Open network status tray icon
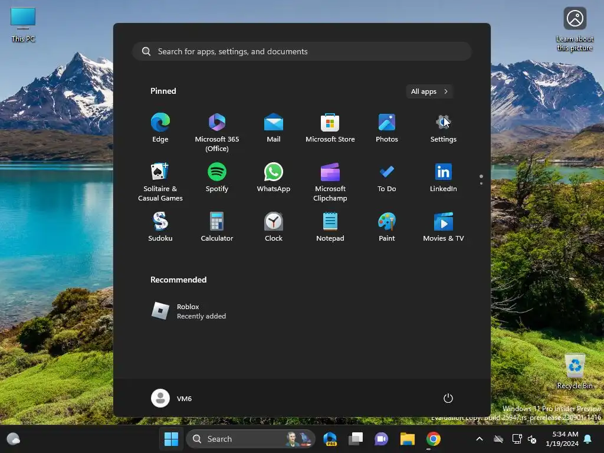604x453 pixels. (517, 439)
